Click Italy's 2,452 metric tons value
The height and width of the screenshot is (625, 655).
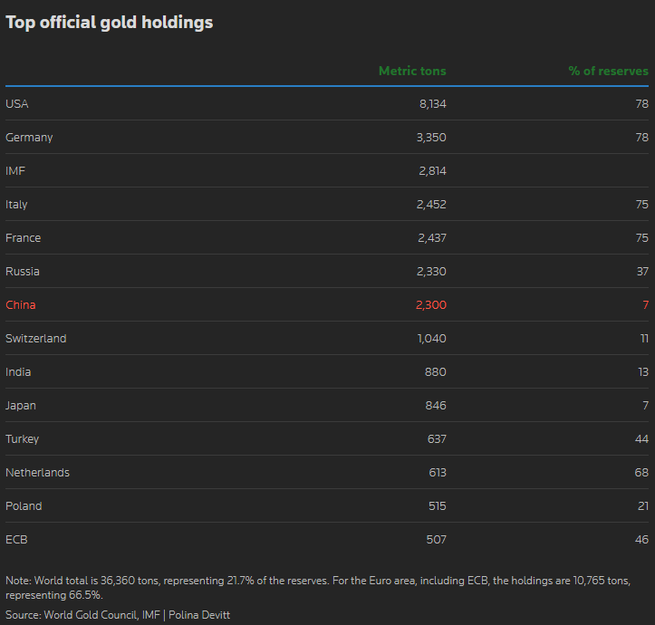pyautogui.click(x=431, y=205)
